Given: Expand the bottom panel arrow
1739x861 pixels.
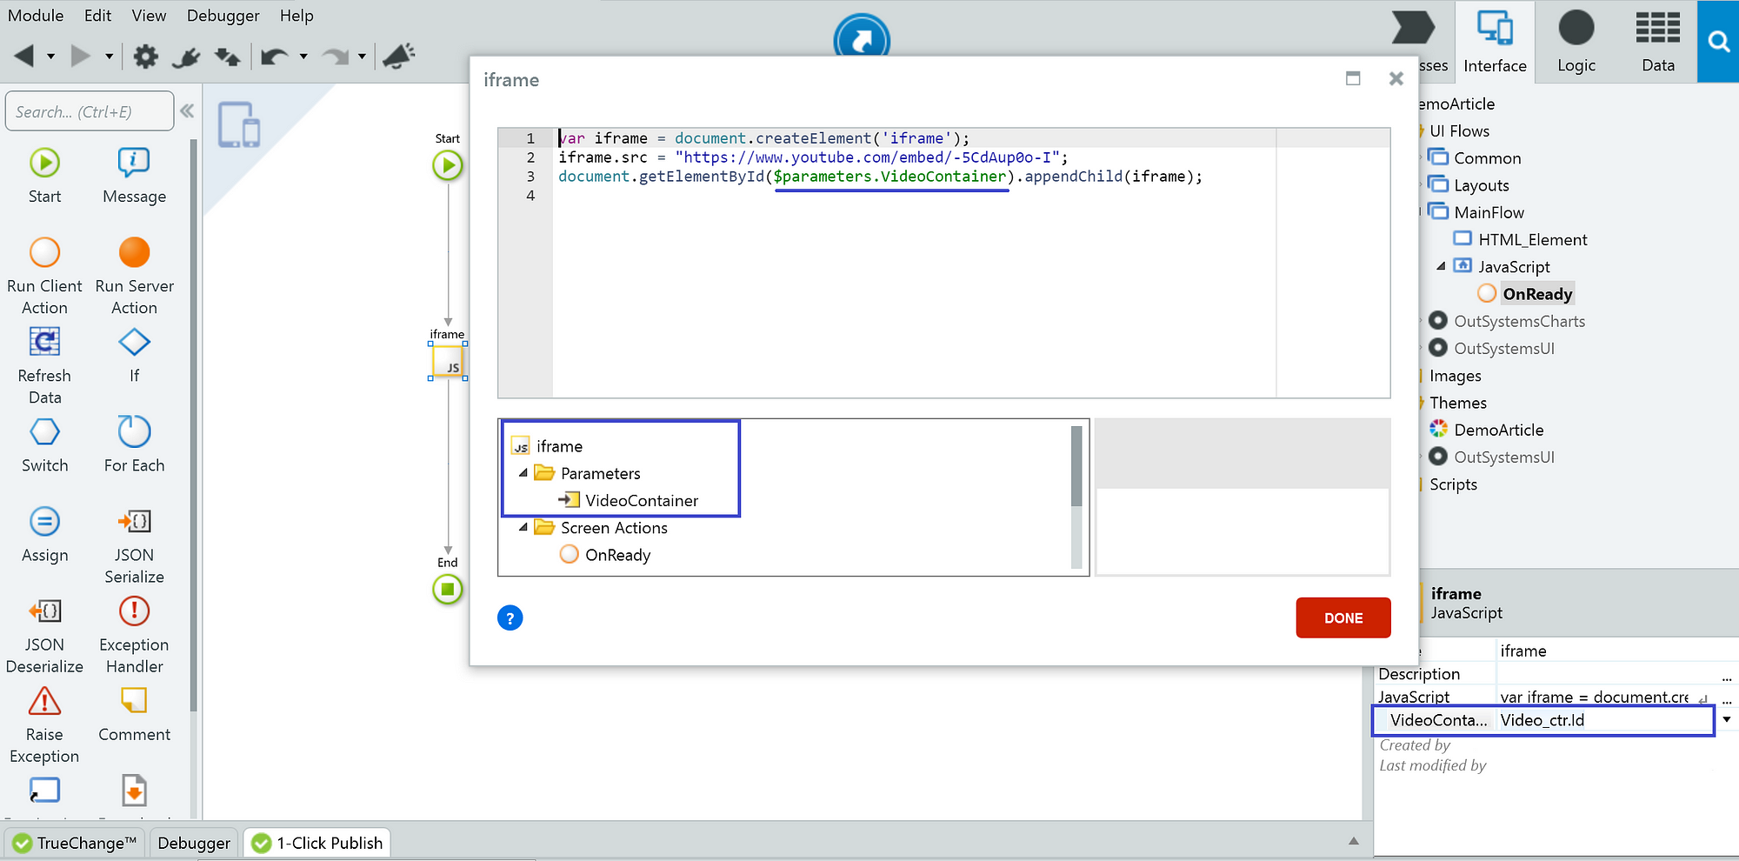Looking at the screenshot, I should click(1353, 841).
